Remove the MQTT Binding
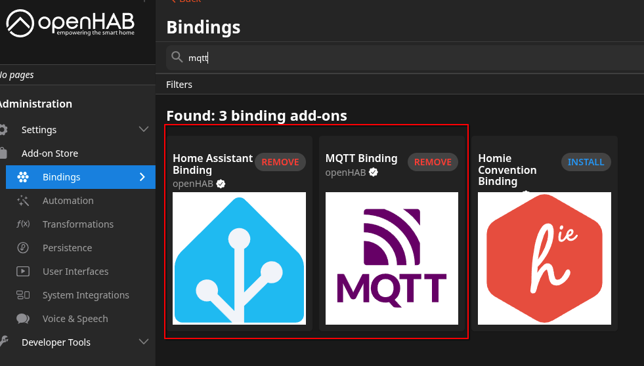This screenshot has height=366, width=644. click(x=433, y=162)
